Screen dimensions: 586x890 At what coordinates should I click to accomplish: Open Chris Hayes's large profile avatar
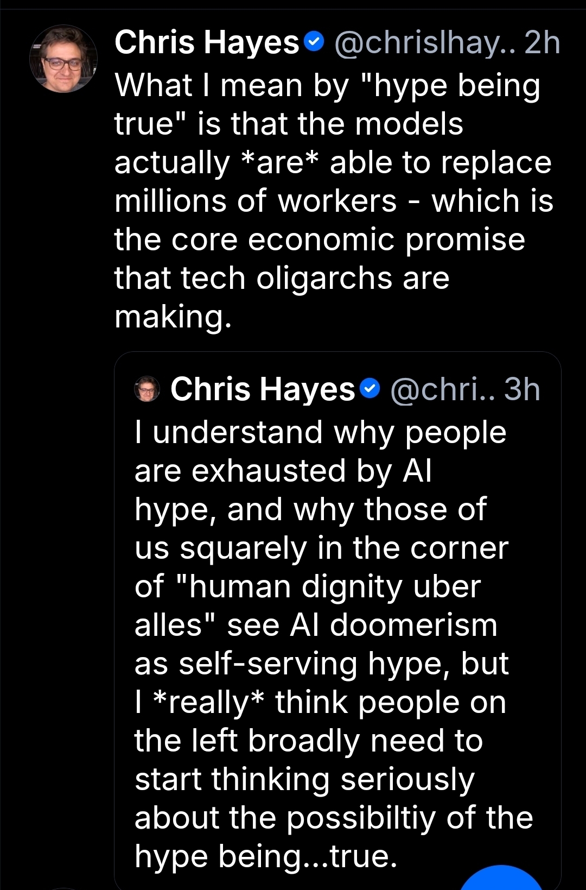(x=63, y=59)
